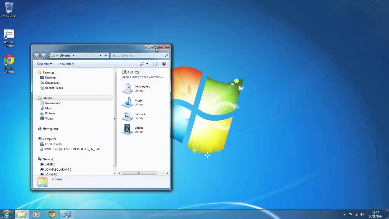This screenshot has width=389, height=219.
Task: Click content pane horizontal scrollbar thumb
Action: [x=139, y=173]
